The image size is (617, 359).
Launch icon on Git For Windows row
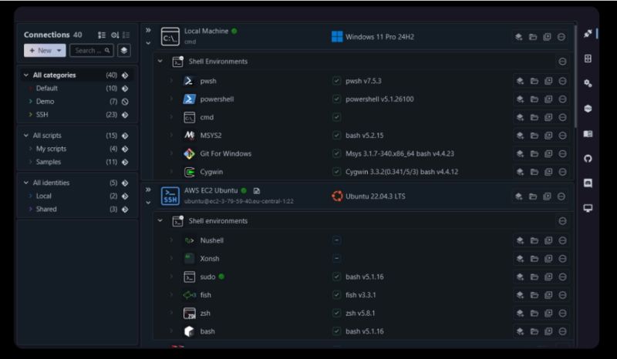[x=520, y=153]
